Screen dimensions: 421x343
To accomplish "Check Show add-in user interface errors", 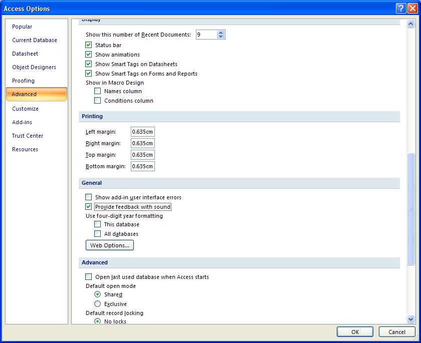I will coord(88,197).
